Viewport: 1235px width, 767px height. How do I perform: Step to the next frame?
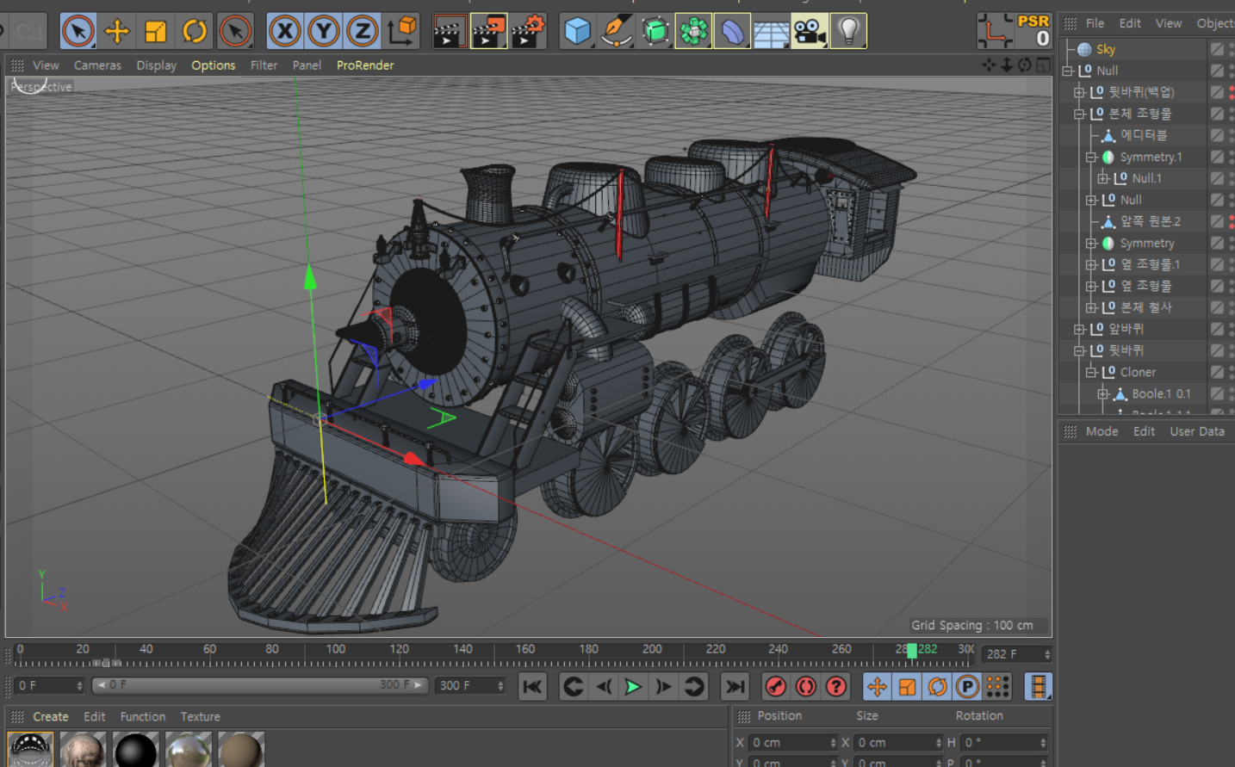tap(663, 686)
